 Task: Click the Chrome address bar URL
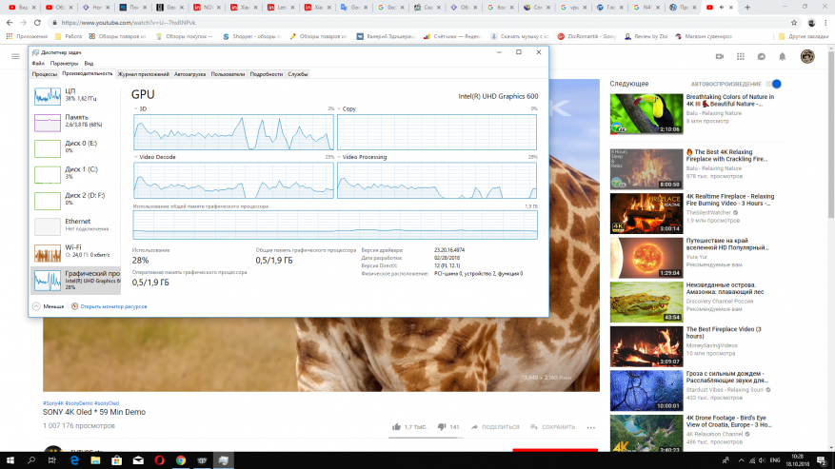129,23
